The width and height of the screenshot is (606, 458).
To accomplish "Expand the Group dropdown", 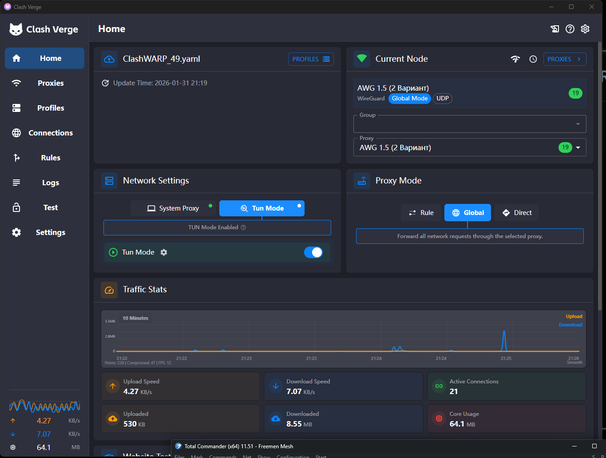I will pyautogui.click(x=470, y=124).
